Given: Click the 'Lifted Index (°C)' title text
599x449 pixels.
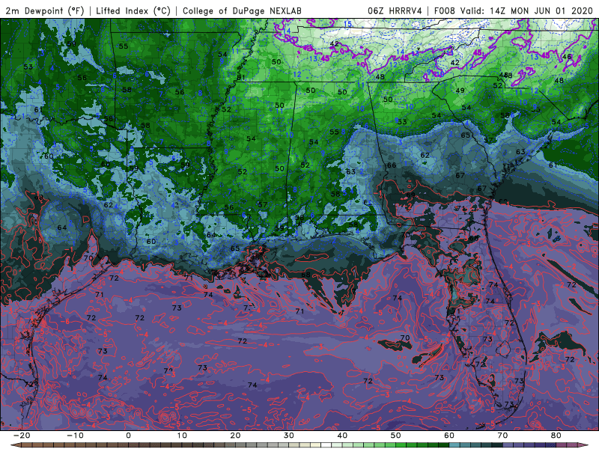Looking at the screenshot, I should pos(133,10).
